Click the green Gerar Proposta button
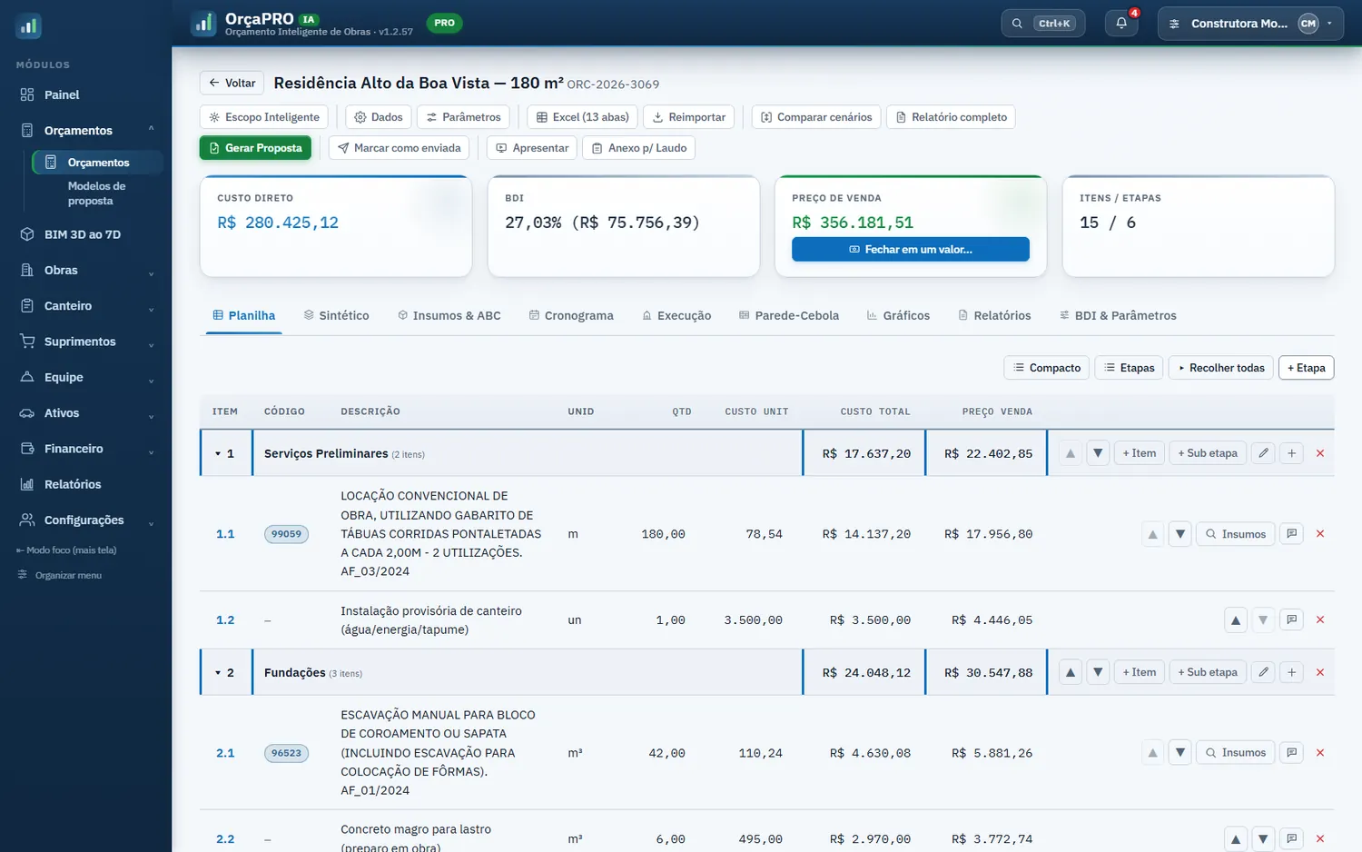The image size is (1362, 852). pyautogui.click(x=255, y=148)
